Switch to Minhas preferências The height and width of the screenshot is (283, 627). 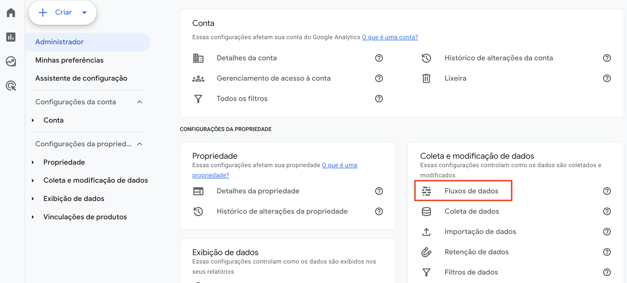69,60
